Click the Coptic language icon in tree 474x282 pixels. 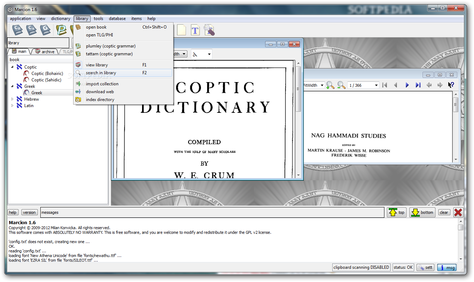(19, 67)
